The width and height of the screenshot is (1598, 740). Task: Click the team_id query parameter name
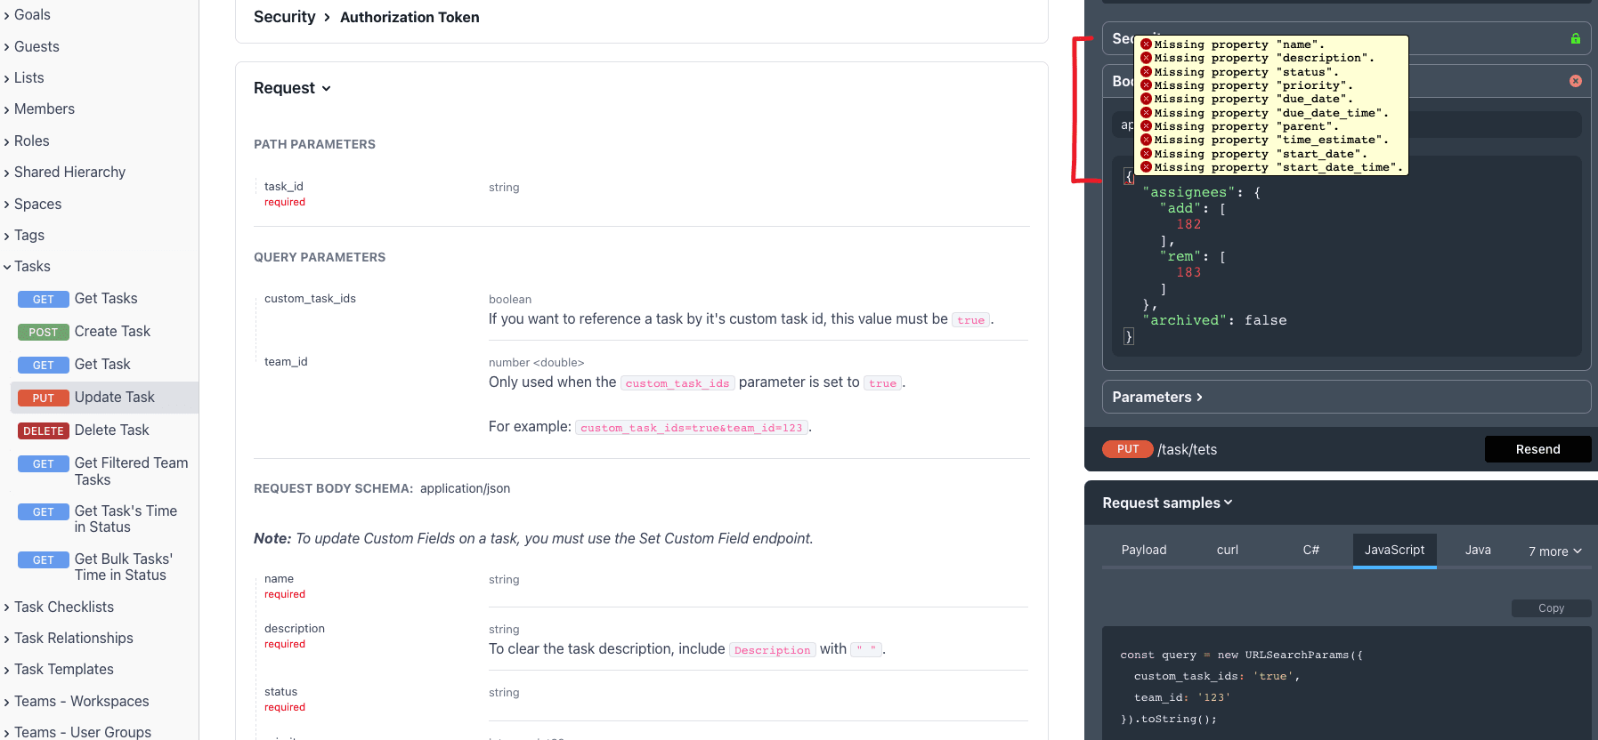point(286,362)
